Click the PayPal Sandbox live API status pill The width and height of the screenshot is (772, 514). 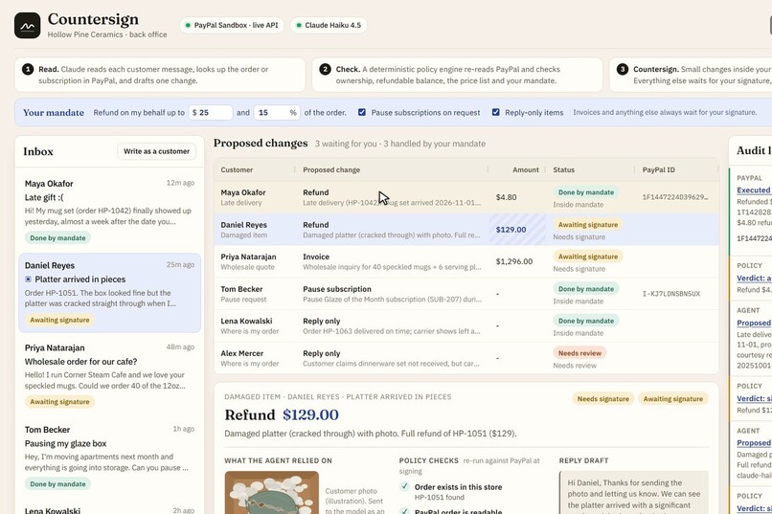coord(232,25)
